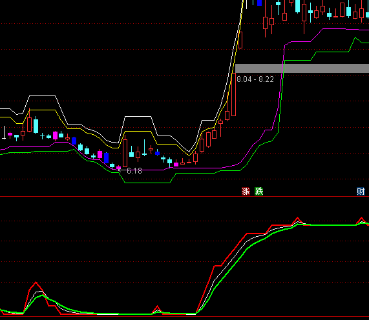
Task: Click the tall red hollow candle after the 6.18 low
Action: tap(125, 152)
